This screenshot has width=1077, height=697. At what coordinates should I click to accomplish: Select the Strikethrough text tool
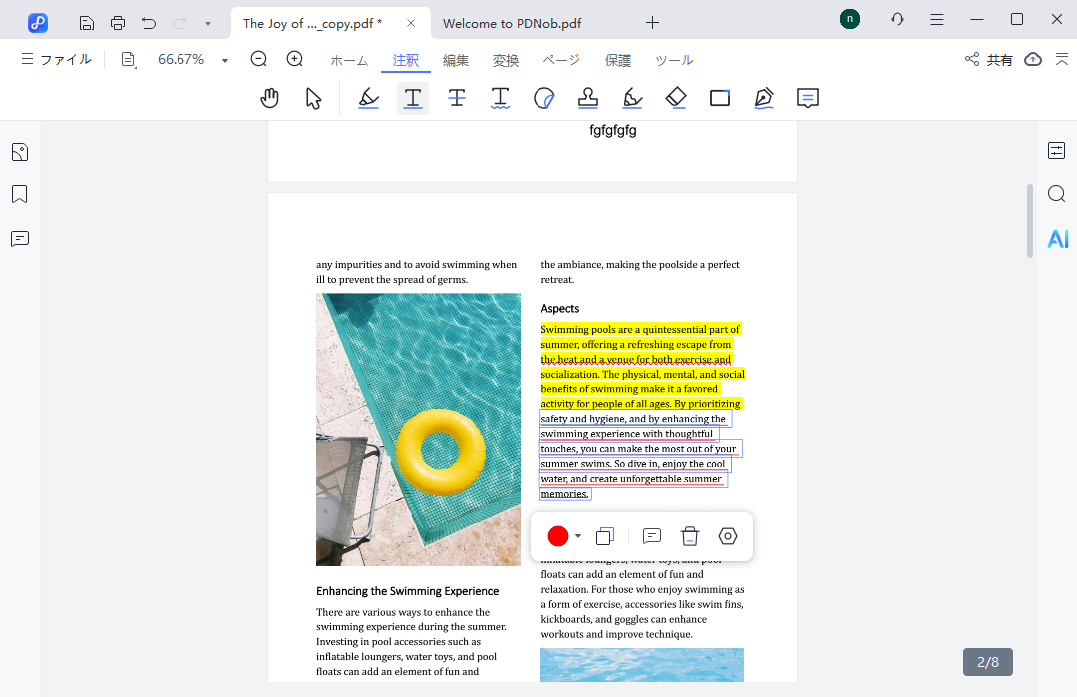click(457, 98)
